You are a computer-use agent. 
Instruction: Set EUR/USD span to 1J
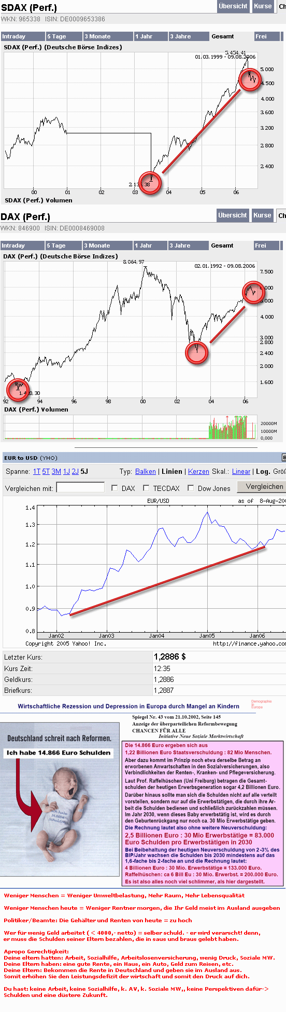(66, 472)
